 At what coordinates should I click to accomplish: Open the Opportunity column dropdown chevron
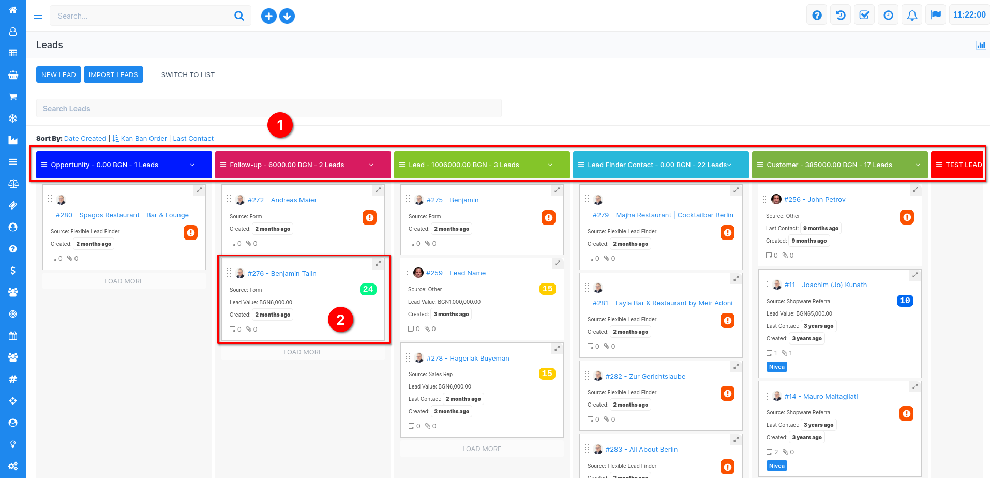[192, 165]
